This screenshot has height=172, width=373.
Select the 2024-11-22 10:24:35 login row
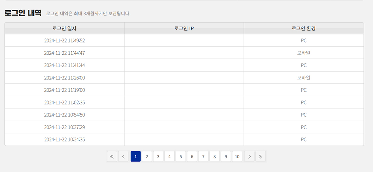coord(184,140)
